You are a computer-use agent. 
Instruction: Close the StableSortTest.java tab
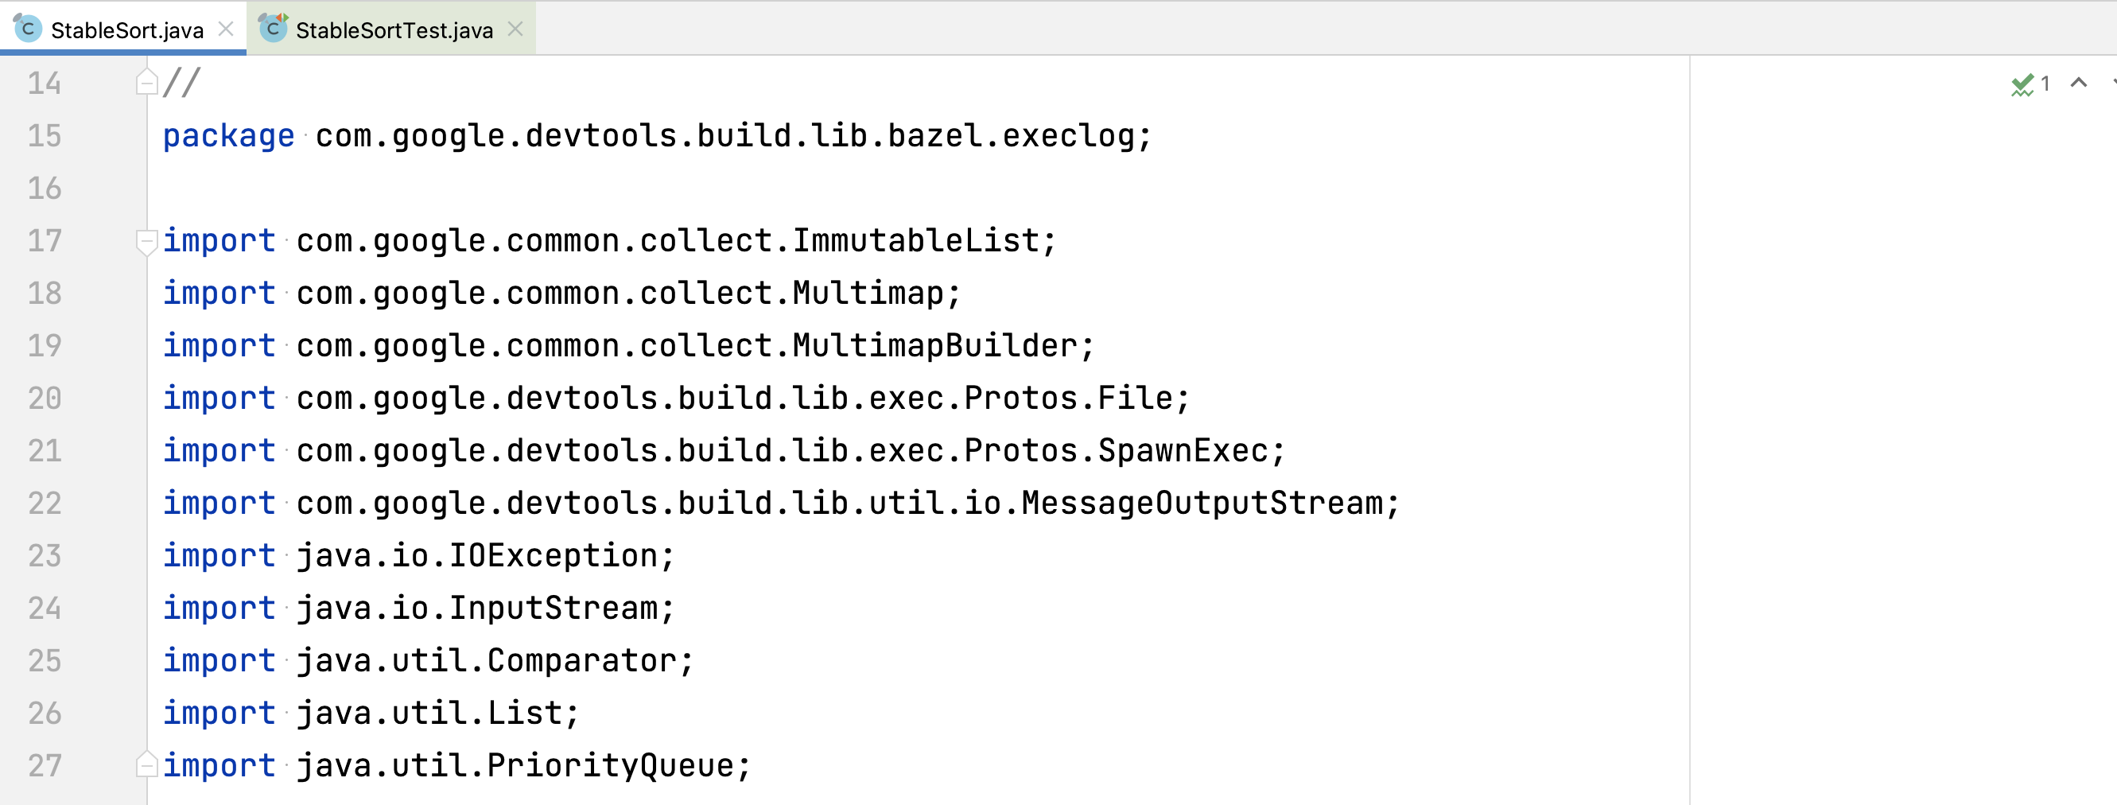(515, 28)
